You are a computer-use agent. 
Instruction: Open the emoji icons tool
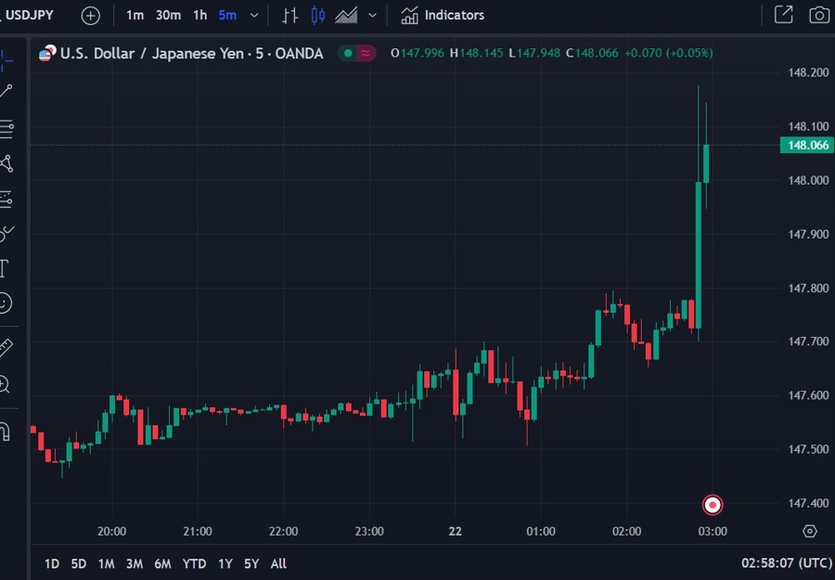tap(6, 303)
